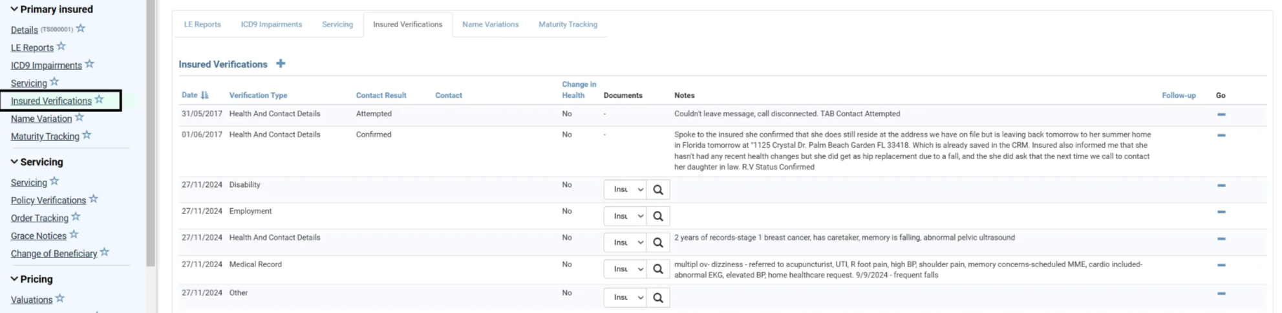Click the Date column sort icon
The image size is (1282, 313).
[205, 95]
